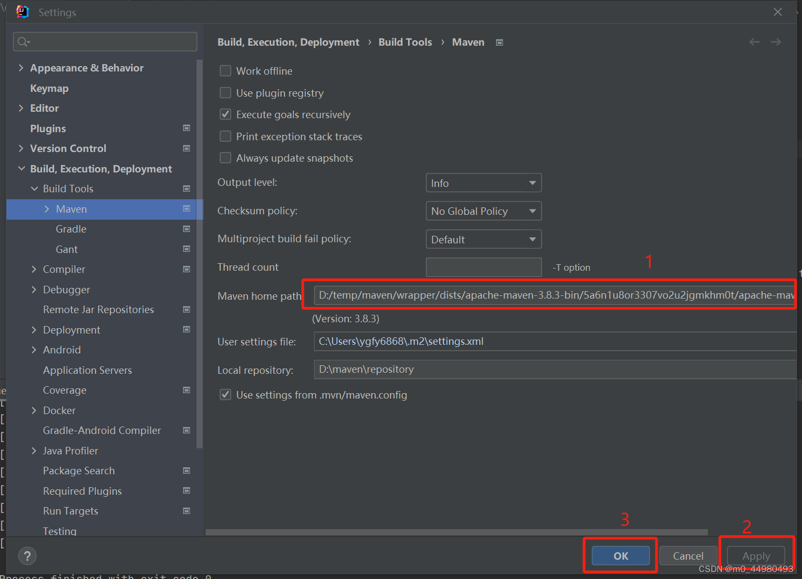The height and width of the screenshot is (579, 802).
Task: Select Gant under Build Tools
Action: coord(67,249)
